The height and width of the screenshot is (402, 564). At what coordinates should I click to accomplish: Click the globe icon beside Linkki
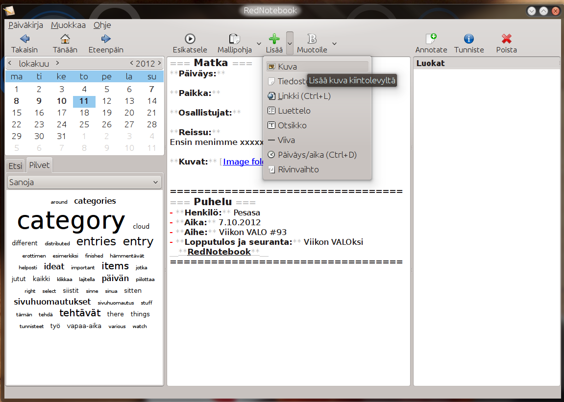(x=271, y=96)
